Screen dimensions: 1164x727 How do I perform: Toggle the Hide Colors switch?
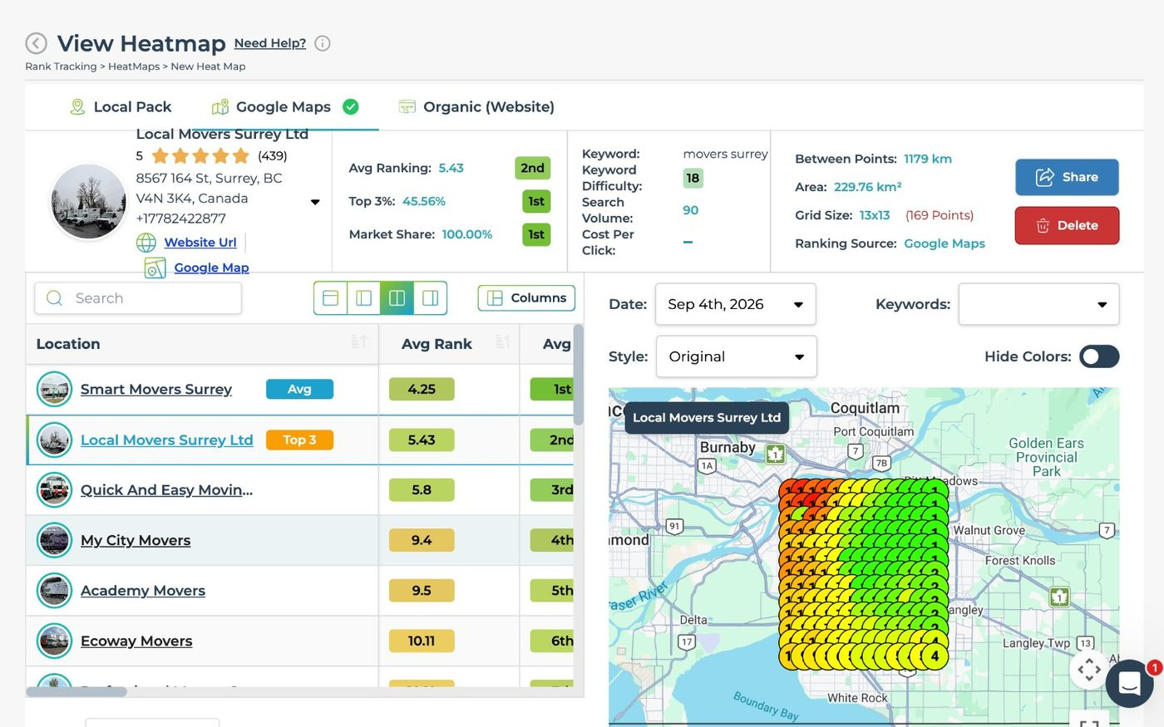1099,356
